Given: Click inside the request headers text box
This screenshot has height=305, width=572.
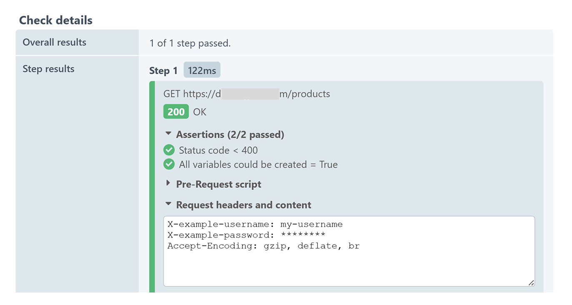Looking at the screenshot, I should (349, 267).
